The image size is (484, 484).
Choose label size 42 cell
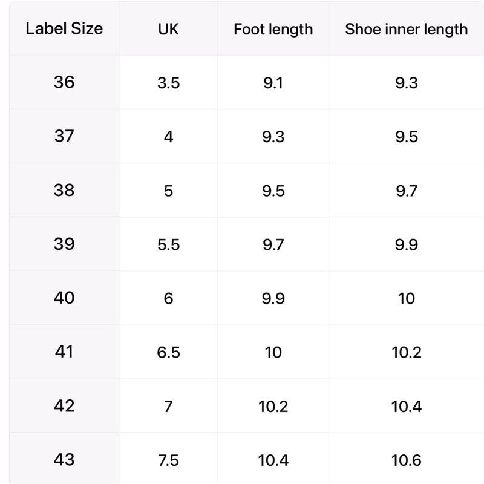[x=64, y=405]
